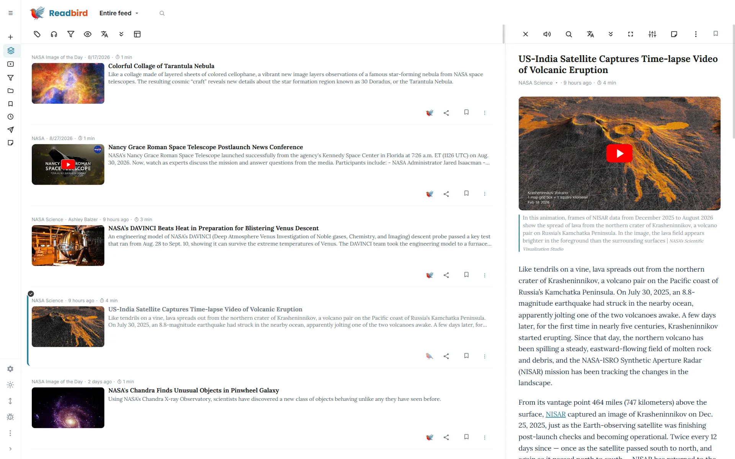Share the Chandra Pinwheel Galaxy article
This screenshot has height=459, width=735.
pyautogui.click(x=446, y=437)
